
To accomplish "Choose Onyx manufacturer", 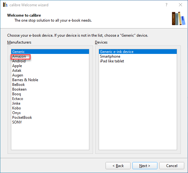I will pyautogui.click(x=50, y=113).
